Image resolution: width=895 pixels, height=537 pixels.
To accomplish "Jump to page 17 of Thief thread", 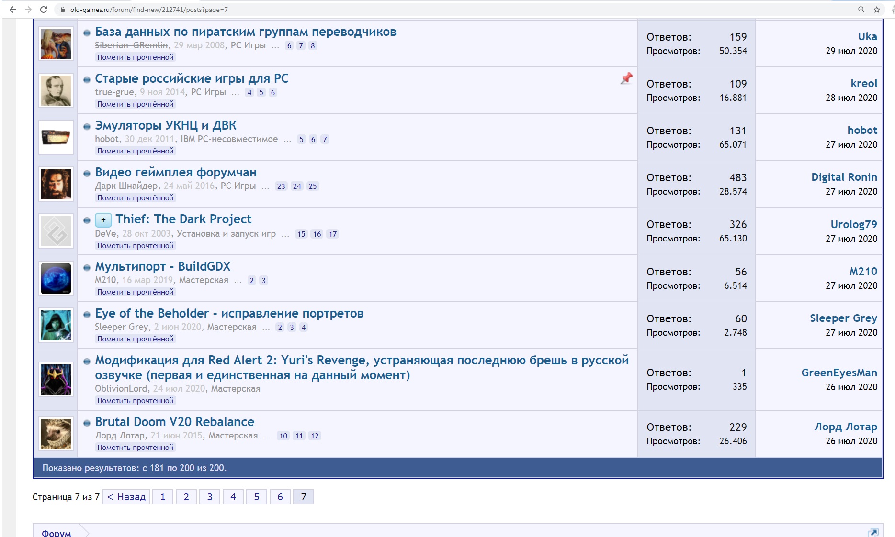I will point(333,234).
